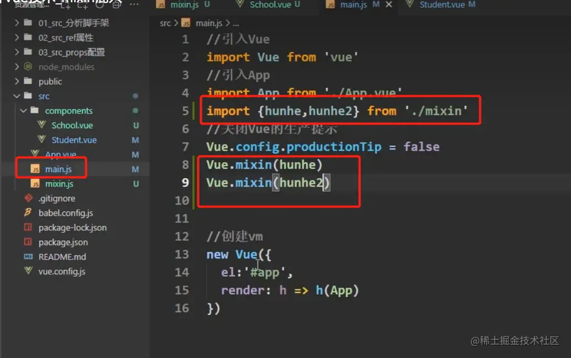Click the src breadcrumb segment
Screen dimensions: 571x358
165,23
